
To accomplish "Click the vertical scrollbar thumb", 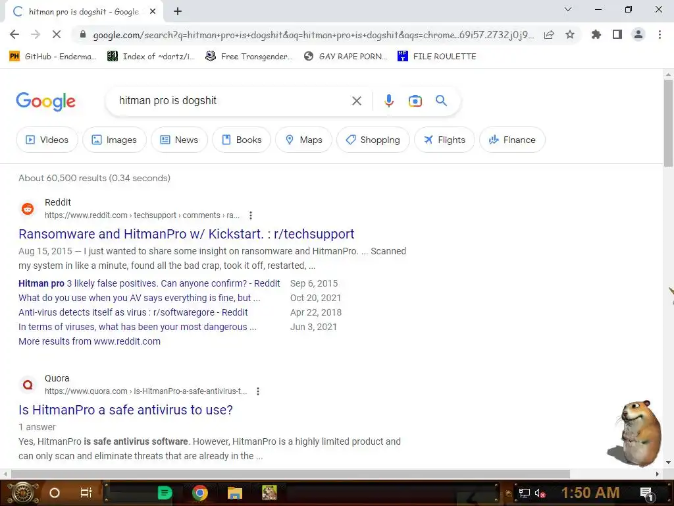I will (668, 122).
